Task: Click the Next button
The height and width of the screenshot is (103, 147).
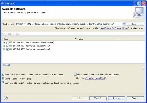Action: [98, 98]
